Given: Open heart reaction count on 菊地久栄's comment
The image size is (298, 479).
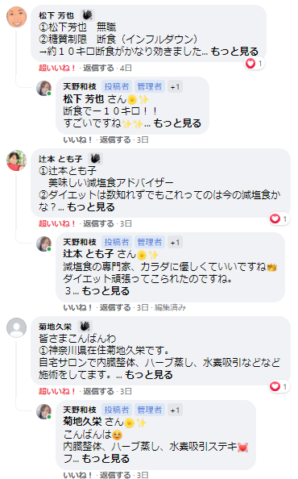Looking at the screenshot, I should click(279, 386).
